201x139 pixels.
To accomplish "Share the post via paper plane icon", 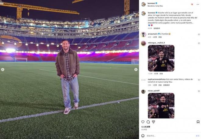I will [153, 122].
